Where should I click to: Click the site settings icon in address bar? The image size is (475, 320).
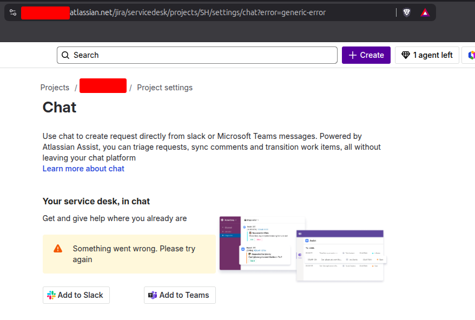pyautogui.click(x=13, y=12)
